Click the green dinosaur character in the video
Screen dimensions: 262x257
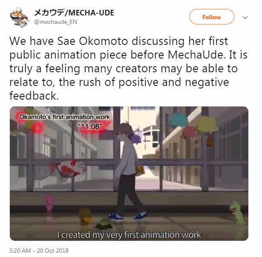[x=238, y=213]
